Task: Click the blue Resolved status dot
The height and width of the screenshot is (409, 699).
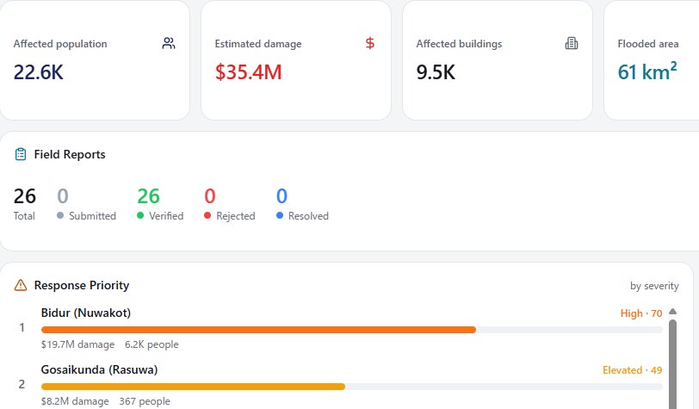Action: [x=280, y=215]
